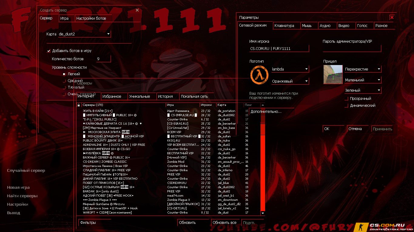Open the Фильтры button in servers window
This screenshot has width=414, height=232.
[x=95, y=223]
